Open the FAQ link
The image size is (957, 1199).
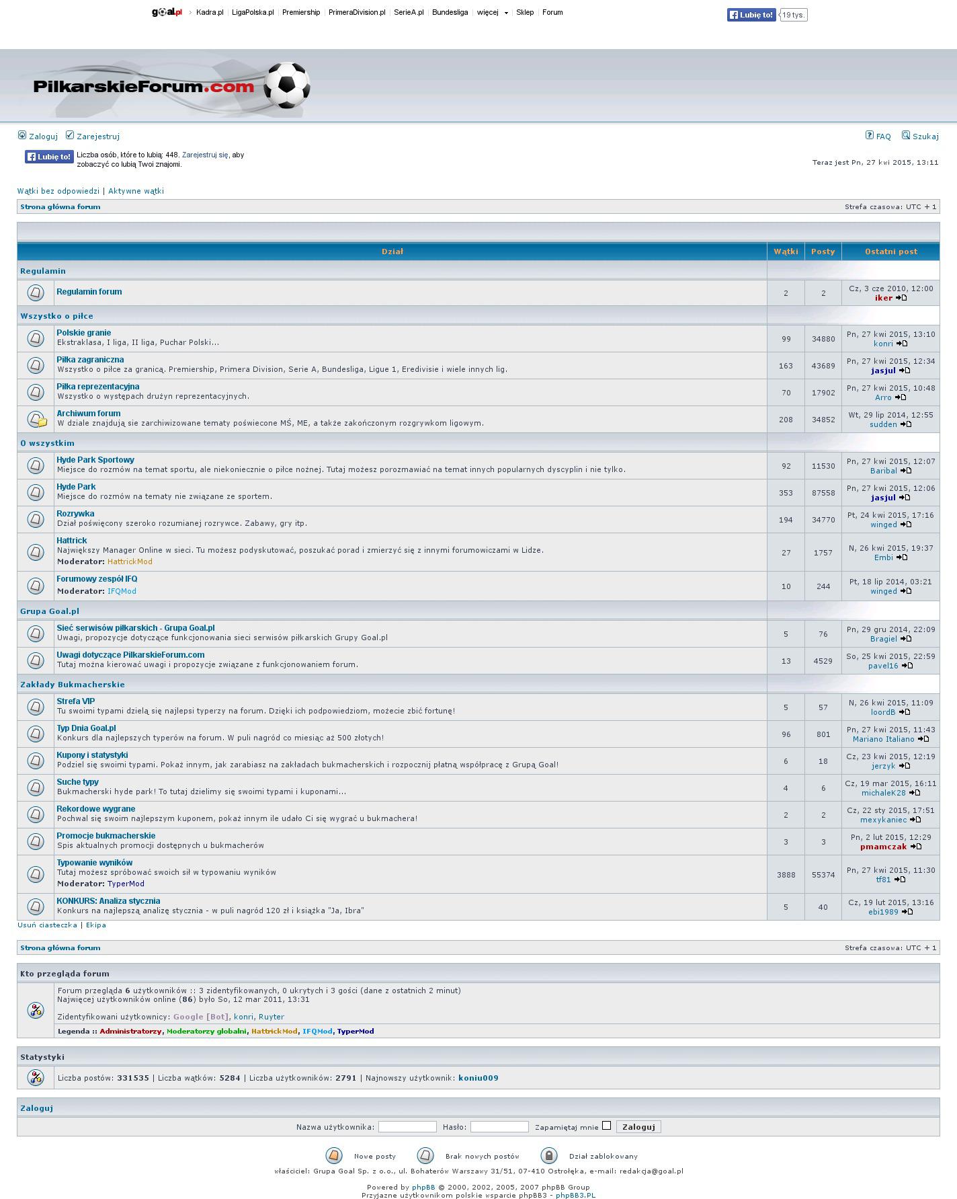click(x=882, y=137)
